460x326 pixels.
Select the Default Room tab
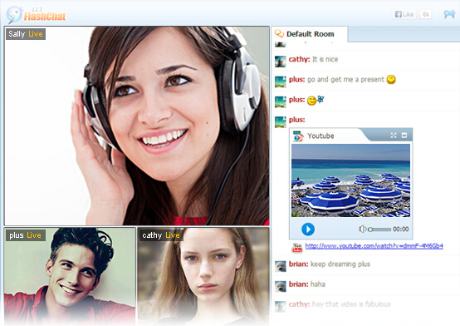coord(310,34)
